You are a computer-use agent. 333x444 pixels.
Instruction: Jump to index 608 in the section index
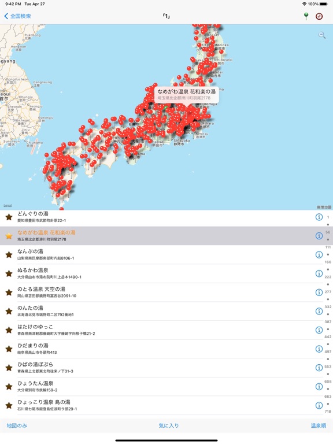(x=328, y=382)
